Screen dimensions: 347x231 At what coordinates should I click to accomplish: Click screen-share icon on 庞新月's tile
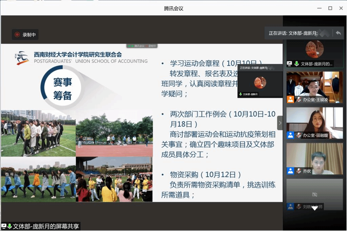pos(290,64)
